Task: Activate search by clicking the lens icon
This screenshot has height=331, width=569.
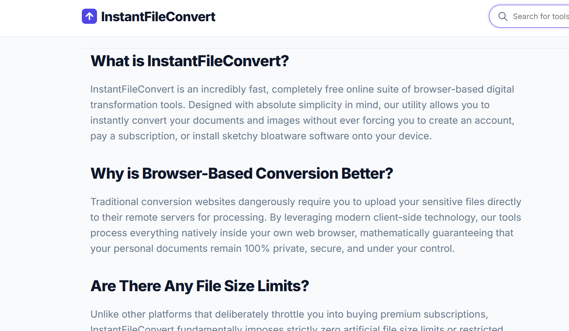Action: [x=503, y=16]
